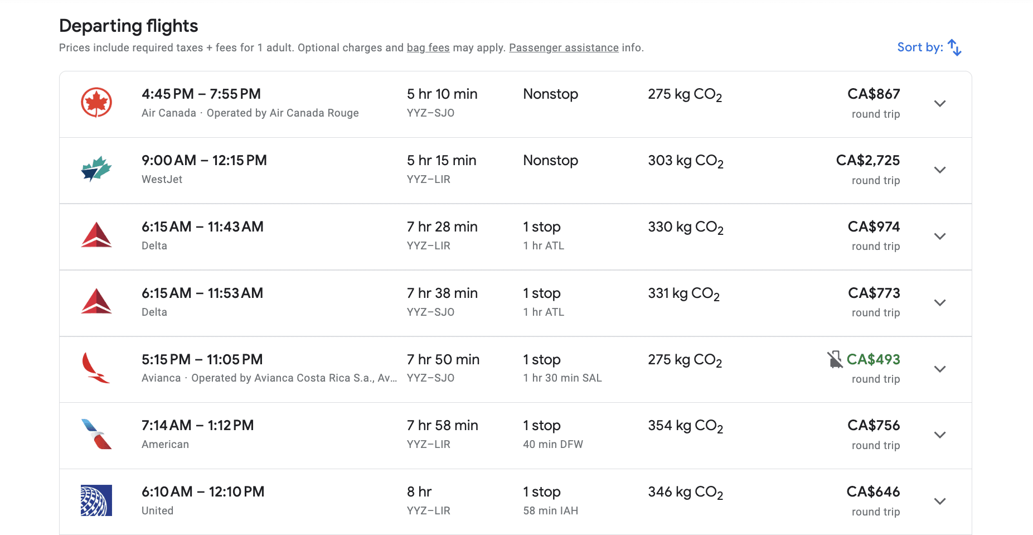Expand the Avianca CA$493 flight details
1033x535 pixels.
pos(940,369)
